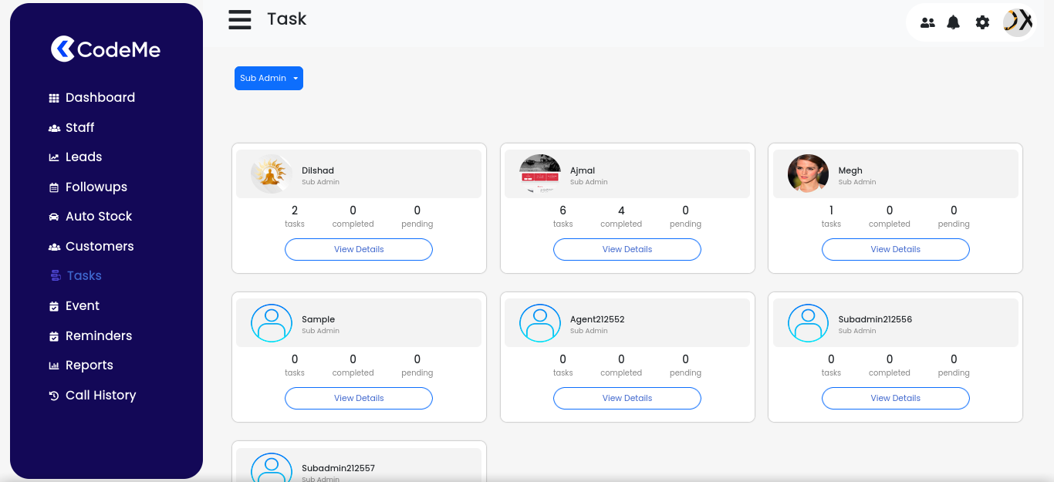Open Call History page
1054x482 pixels.
[x=101, y=395]
